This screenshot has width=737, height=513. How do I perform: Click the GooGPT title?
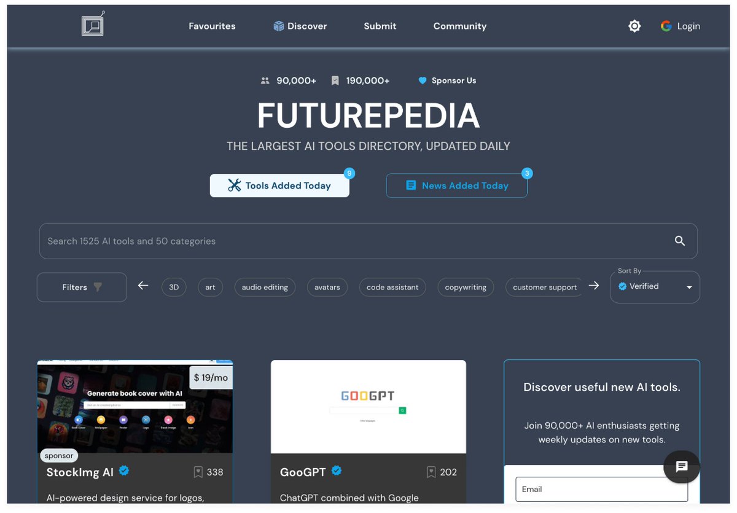tap(303, 472)
